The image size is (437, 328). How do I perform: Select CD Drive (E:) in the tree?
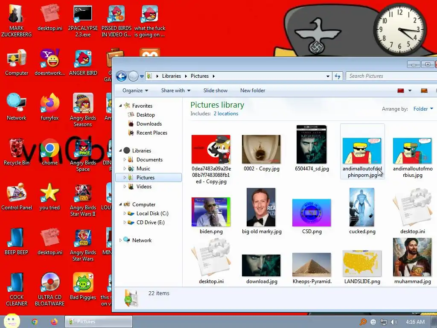tap(150, 222)
